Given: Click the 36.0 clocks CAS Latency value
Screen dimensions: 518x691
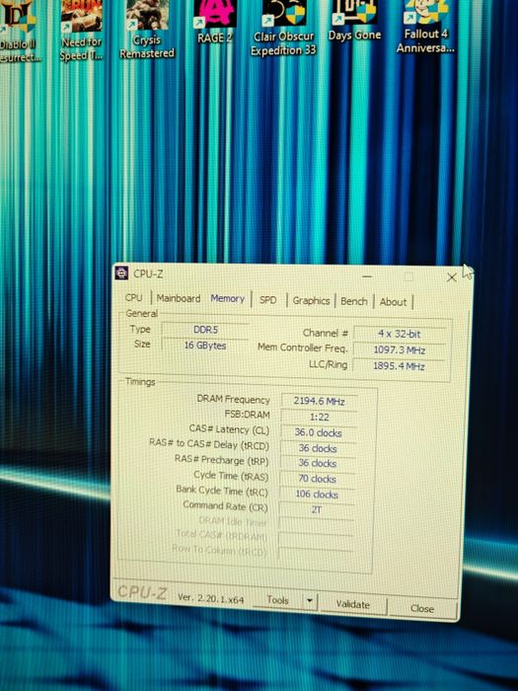Looking at the screenshot, I should coord(318,432).
